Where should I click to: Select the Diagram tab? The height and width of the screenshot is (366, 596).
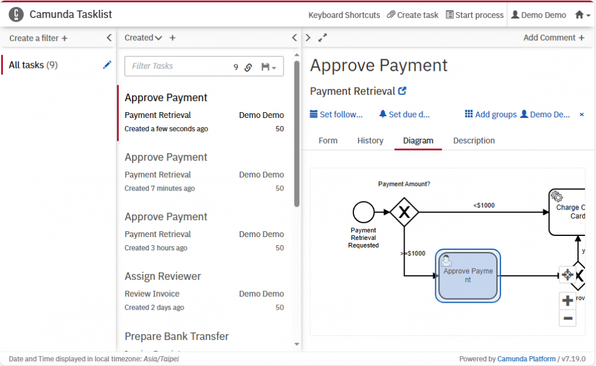coord(418,141)
